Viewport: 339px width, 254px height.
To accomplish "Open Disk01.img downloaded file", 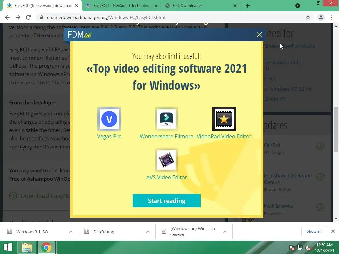I will [x=104, y=232].
